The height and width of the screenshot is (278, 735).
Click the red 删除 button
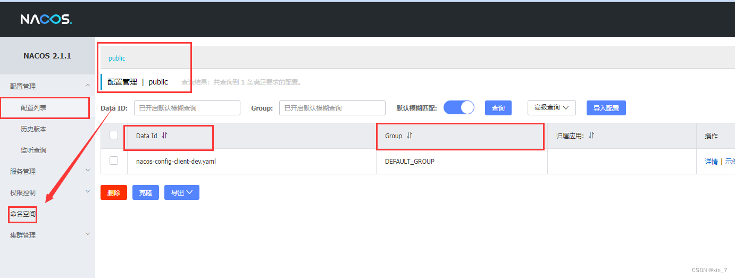click(114, 192)
